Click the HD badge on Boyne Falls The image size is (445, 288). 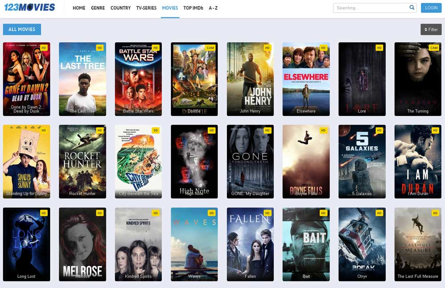(323, 130)
